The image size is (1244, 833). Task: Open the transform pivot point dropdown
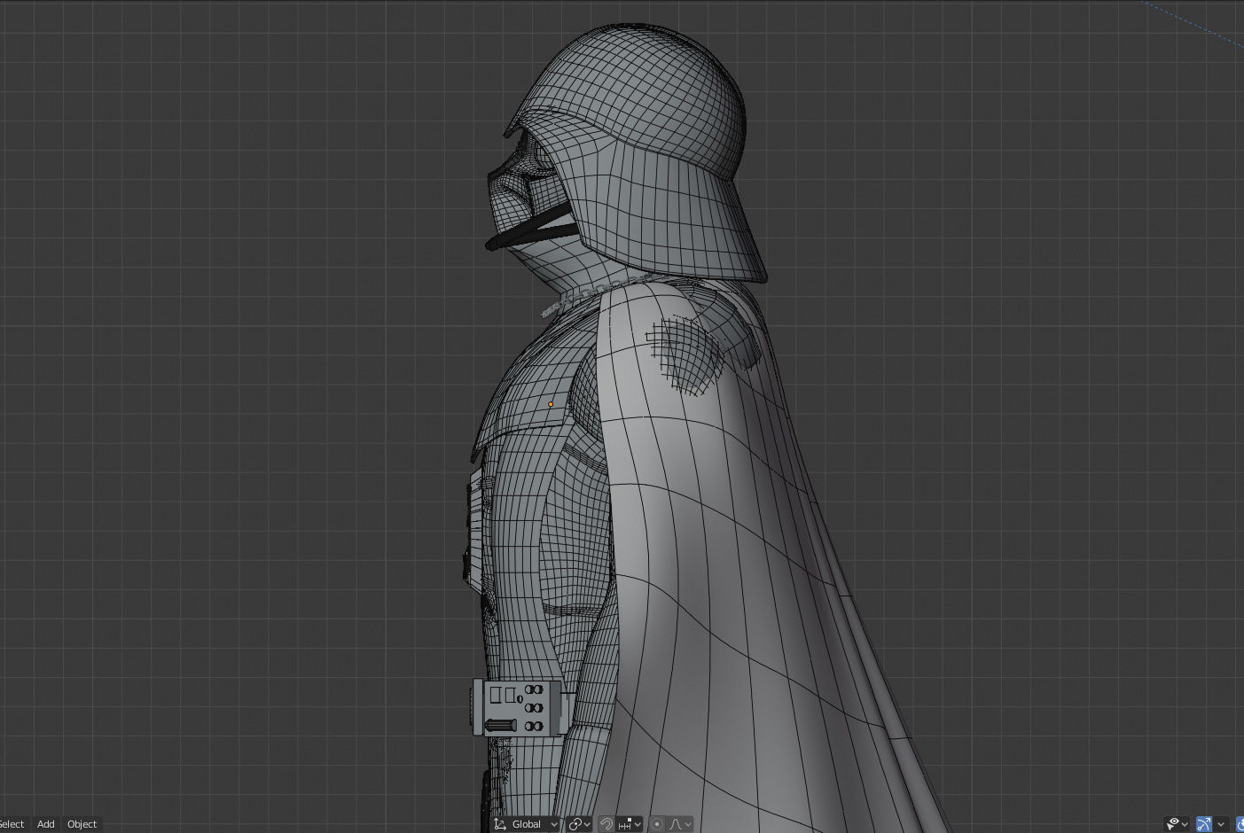point(580,824)
